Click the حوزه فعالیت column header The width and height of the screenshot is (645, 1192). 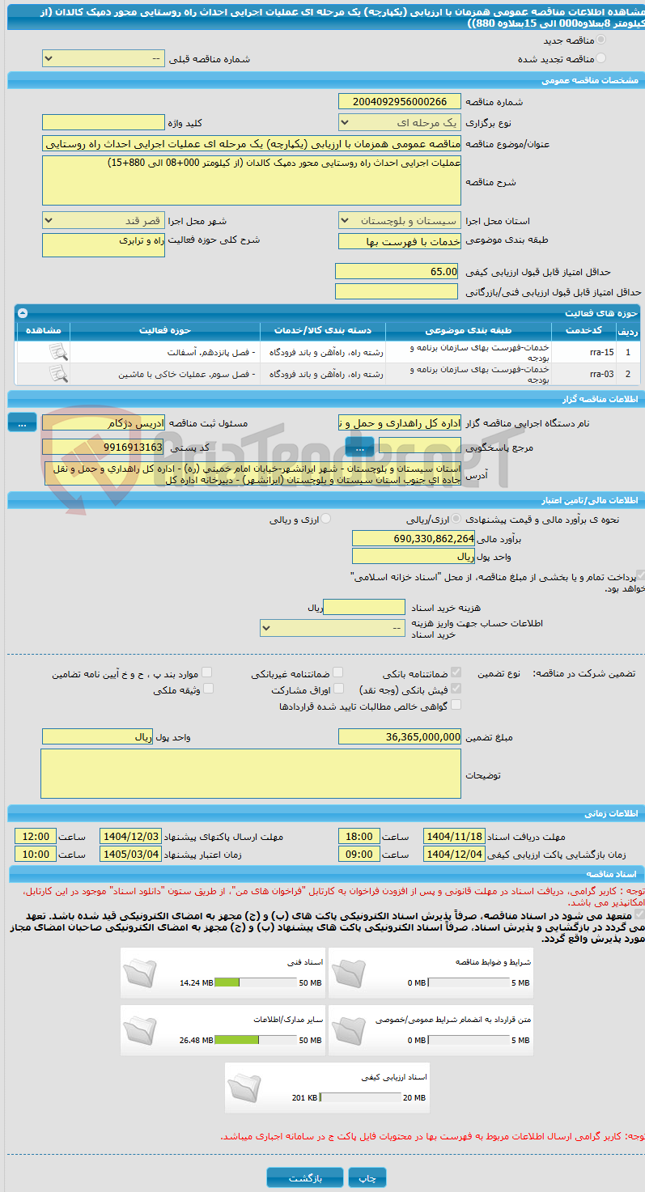point(164,330)
